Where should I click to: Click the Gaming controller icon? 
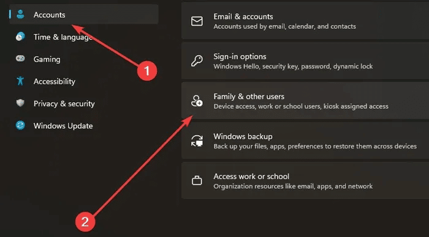(x=20, y=59)
